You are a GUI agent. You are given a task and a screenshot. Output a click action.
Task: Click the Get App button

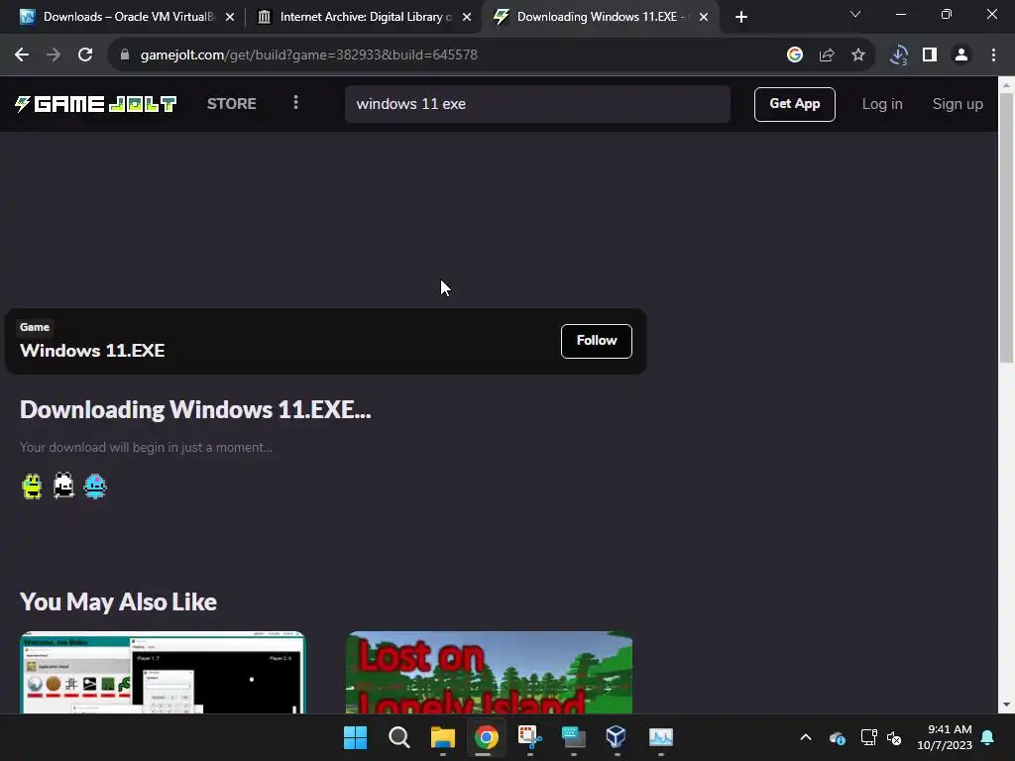click(x=794, y=104)
